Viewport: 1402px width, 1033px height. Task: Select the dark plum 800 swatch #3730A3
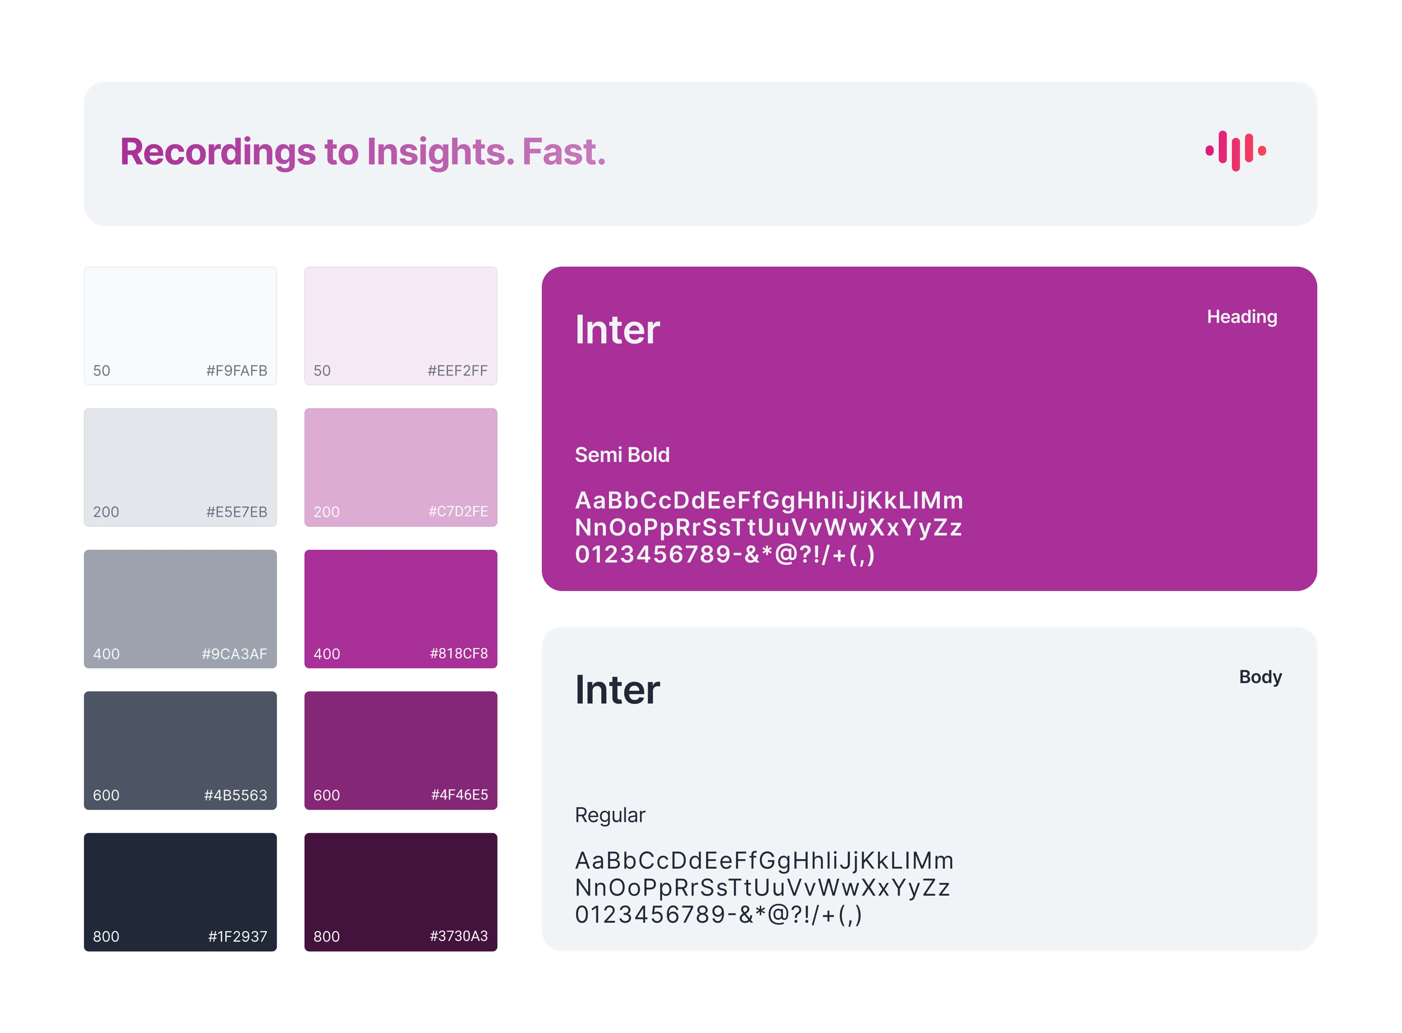(401, 892)
